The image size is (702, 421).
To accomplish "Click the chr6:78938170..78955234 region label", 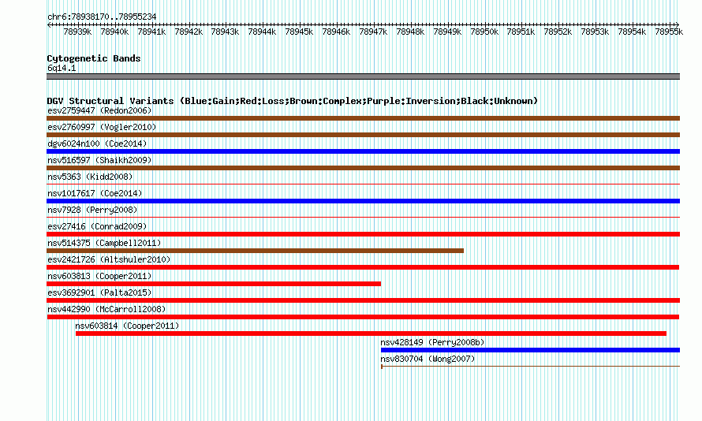I will coord(102,17).
